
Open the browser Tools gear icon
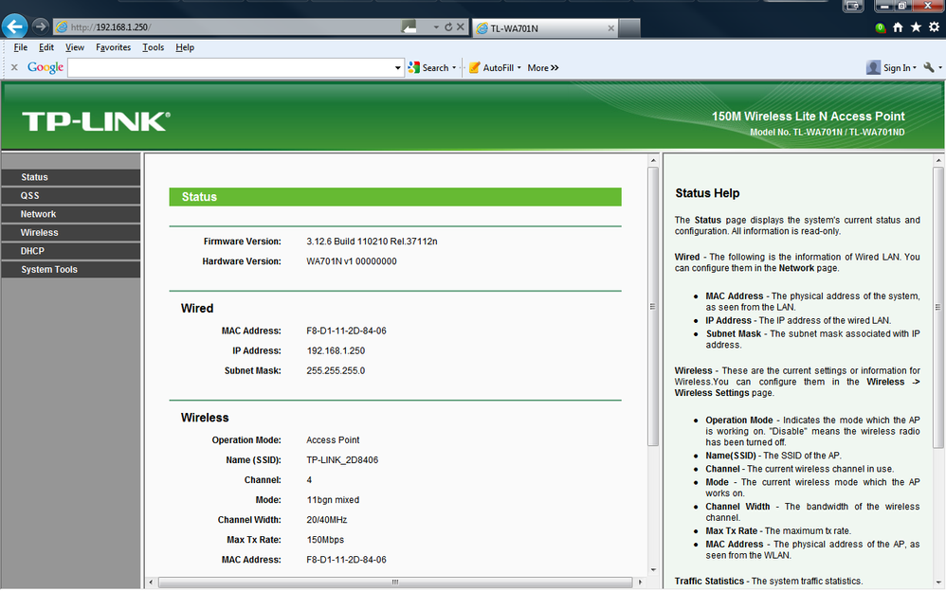coord(934,27)
